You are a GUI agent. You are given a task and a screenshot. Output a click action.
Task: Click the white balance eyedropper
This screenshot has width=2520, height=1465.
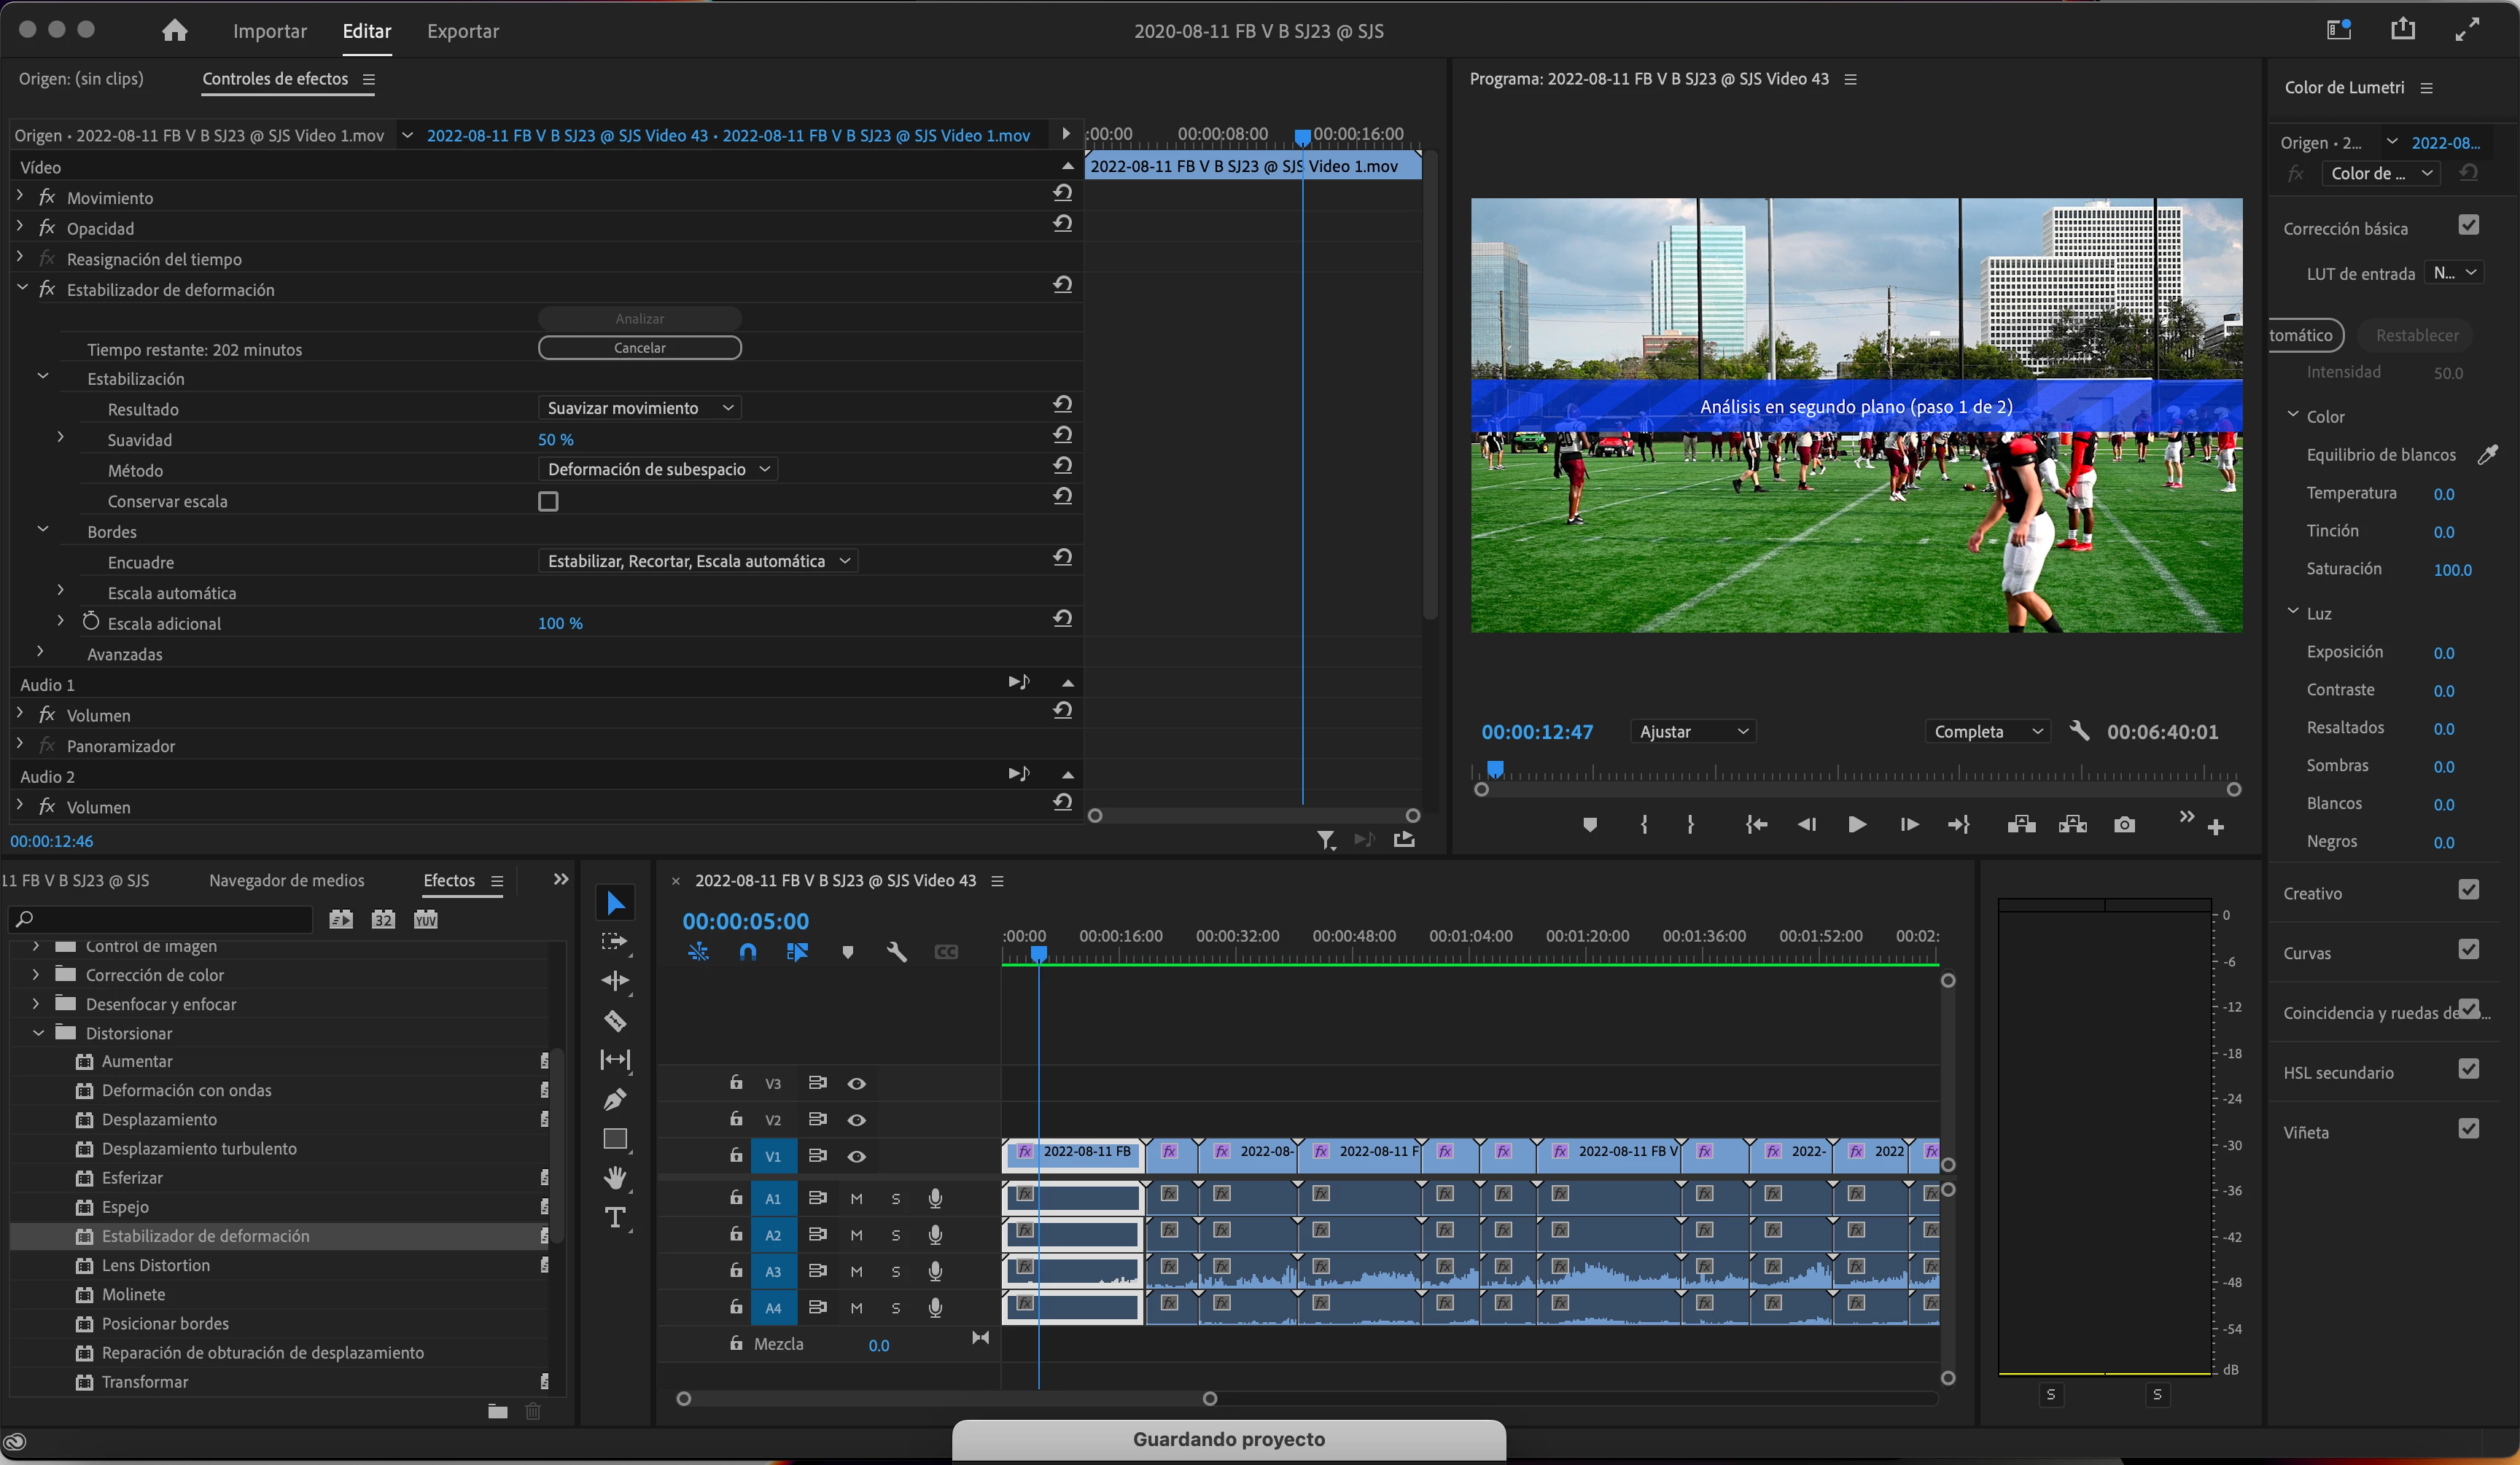coord(2487,455)
